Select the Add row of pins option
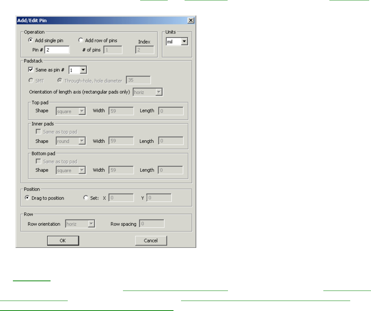The width and height of the screenshot is (371, 311). pos(81,40)
